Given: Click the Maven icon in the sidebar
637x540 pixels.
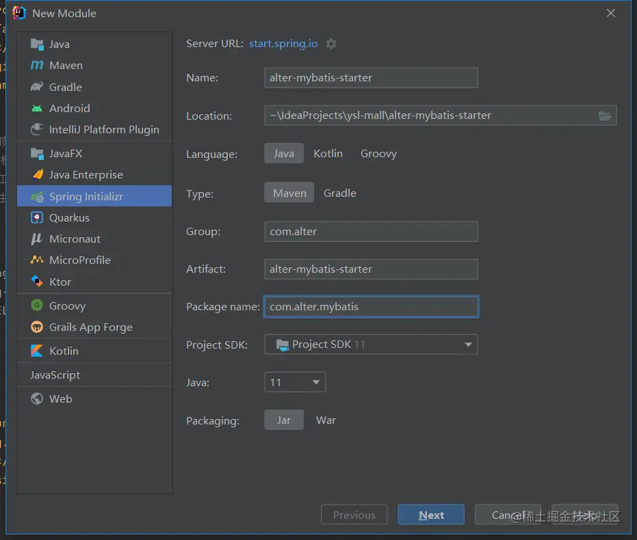Looking at the screenshot, I should tap(37, 66).
